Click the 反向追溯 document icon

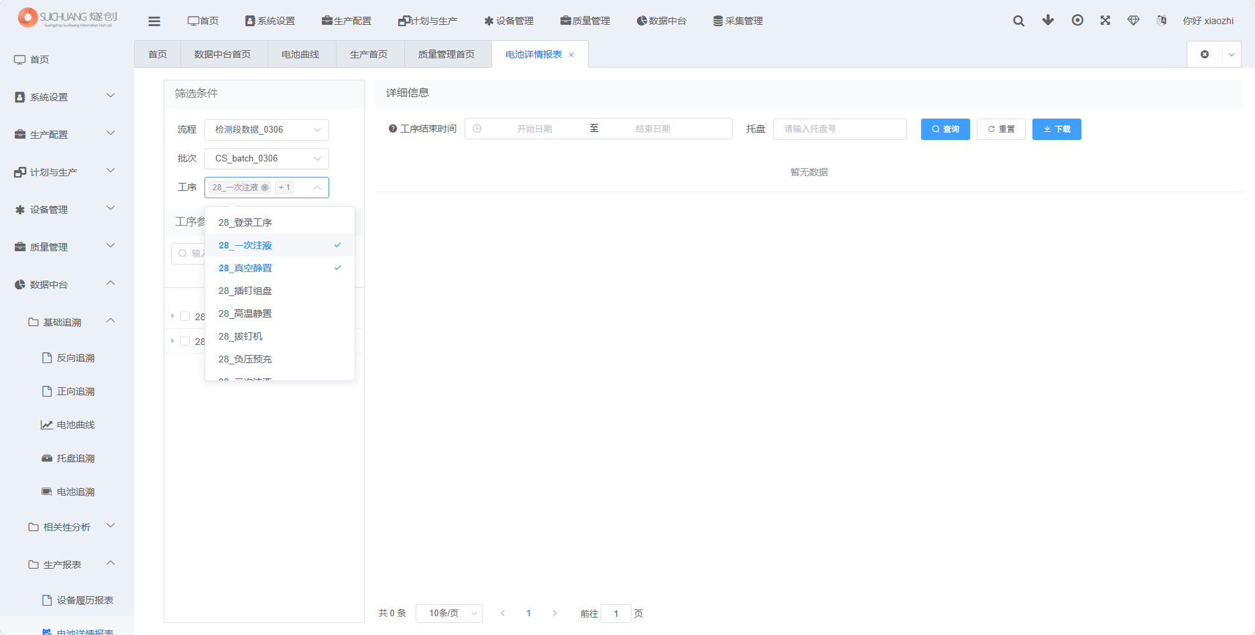pos(47,358)
